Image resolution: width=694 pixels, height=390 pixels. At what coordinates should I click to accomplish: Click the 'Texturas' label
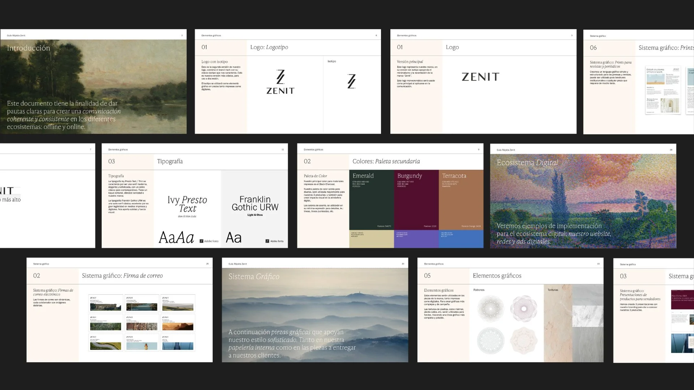(x=553, y=290)
